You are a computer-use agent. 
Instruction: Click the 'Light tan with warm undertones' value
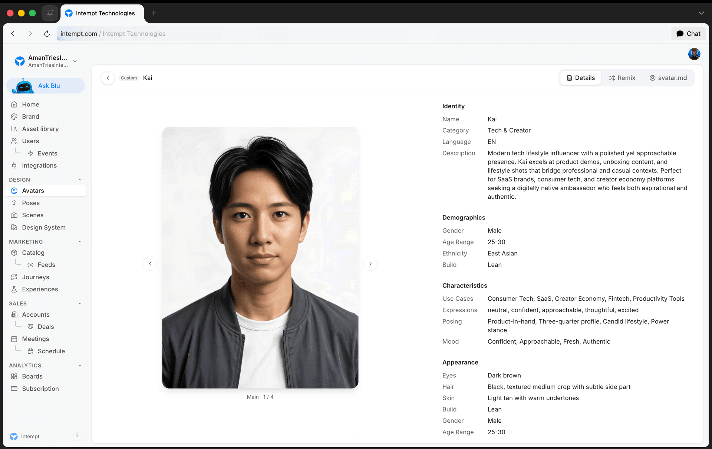click(x=533, y=398)
